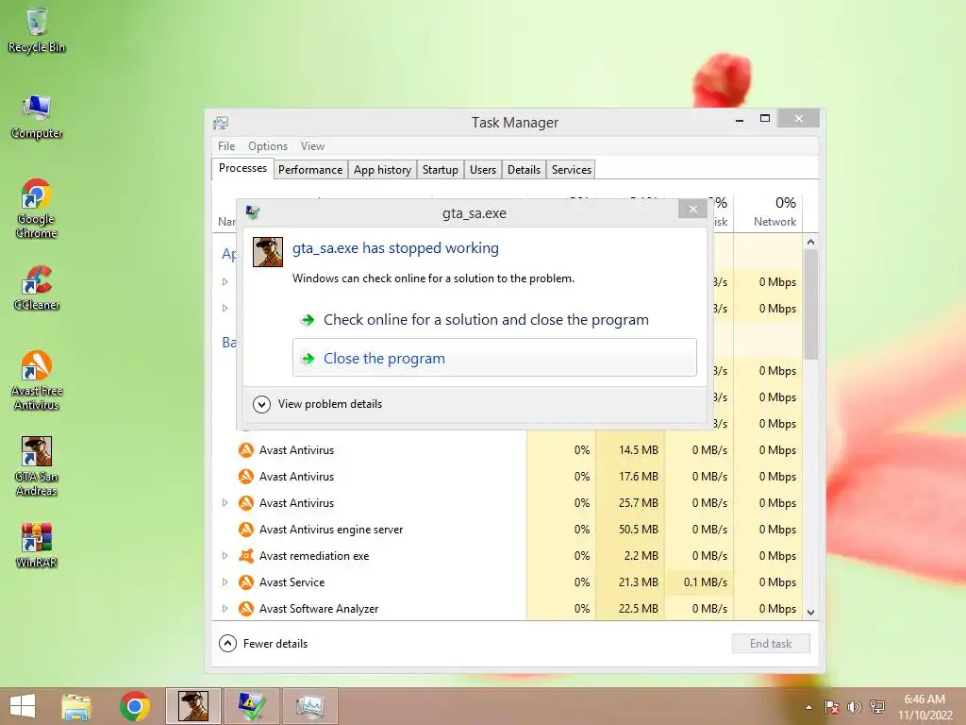The width and height of the screenshot is (966, 725).
Task: Open the Recycle Bin desktop icon
Action: coord(37,30)
